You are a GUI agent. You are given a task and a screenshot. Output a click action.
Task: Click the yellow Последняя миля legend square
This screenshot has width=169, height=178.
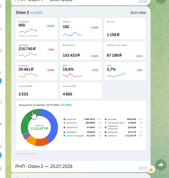pyautogui.click(x=106, y=123)
